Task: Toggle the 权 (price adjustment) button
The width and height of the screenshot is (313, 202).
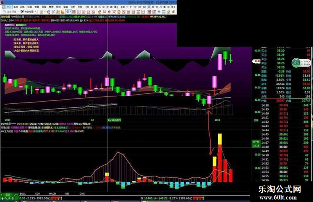Action: tap(68, 12)
